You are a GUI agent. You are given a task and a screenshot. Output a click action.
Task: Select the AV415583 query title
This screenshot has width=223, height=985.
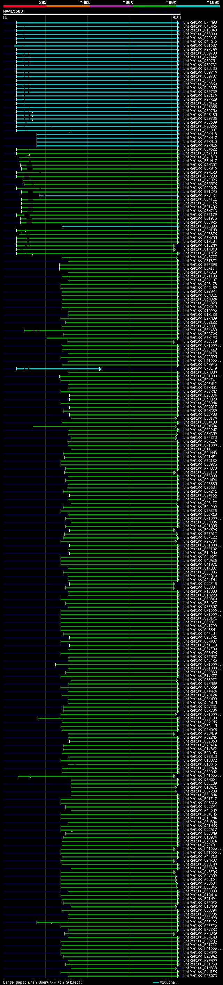coord(13,11)
